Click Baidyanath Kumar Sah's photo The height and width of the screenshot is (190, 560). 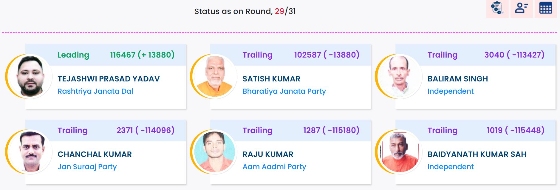tap(400, 152)
